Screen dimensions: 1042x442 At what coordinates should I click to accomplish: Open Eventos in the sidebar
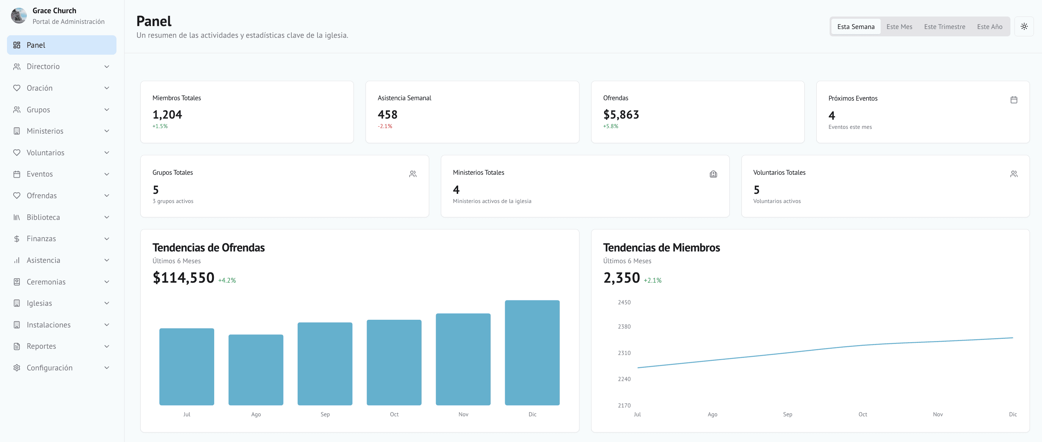[x=40, y=174]
